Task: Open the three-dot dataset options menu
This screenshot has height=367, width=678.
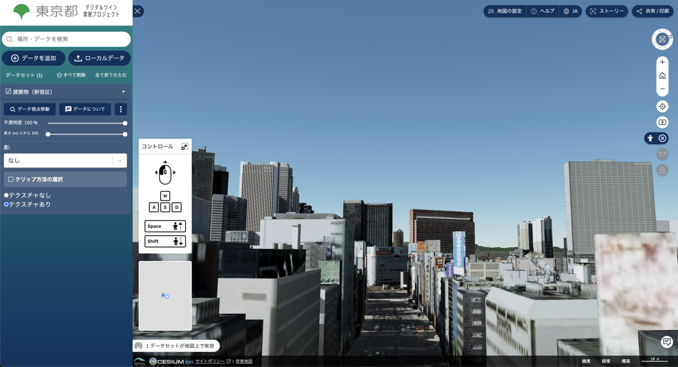Action: (x=121, y=109)
